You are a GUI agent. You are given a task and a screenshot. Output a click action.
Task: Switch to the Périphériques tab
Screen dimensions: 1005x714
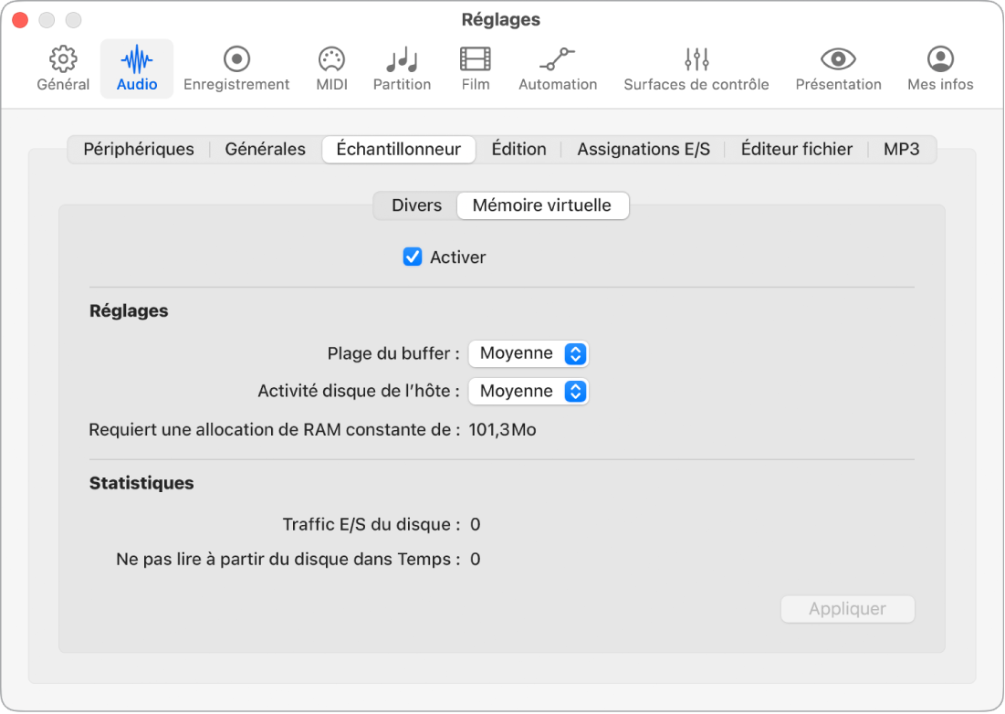138,149
